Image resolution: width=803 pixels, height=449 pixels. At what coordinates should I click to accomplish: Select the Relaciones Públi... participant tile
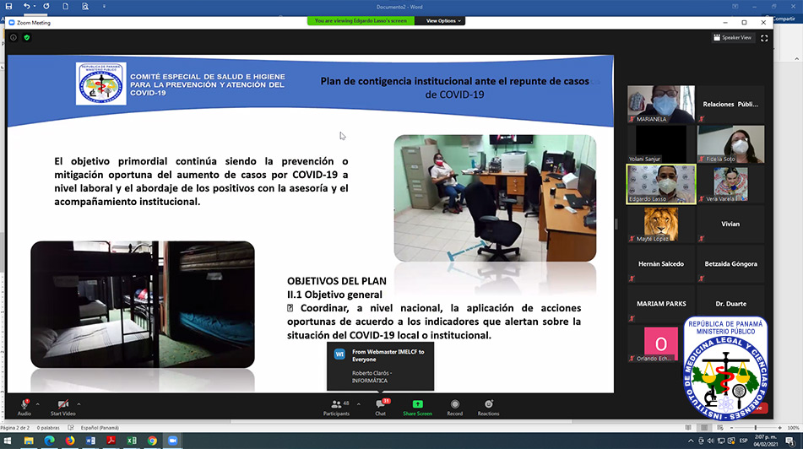tap(730, 104)
